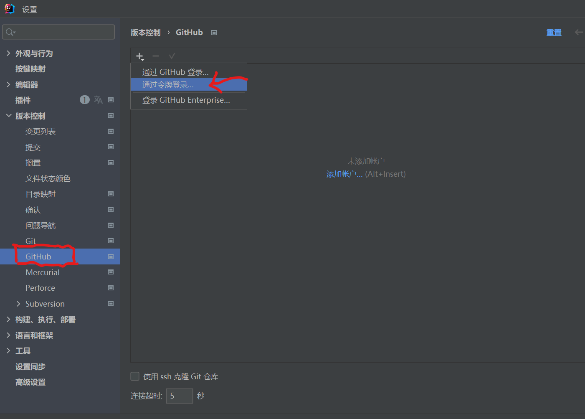This screenshot has height=419, width=585.
Task: Click project icon on 版本控制 row
Action: click(111, 115)
